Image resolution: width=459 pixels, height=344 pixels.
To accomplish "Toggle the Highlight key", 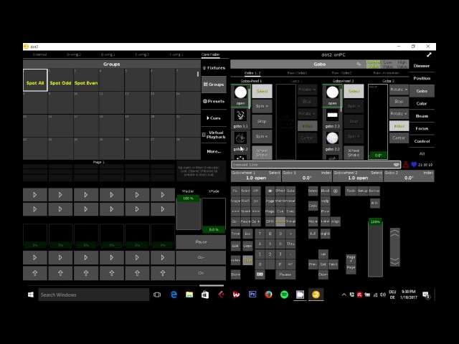I will [325, 234].
